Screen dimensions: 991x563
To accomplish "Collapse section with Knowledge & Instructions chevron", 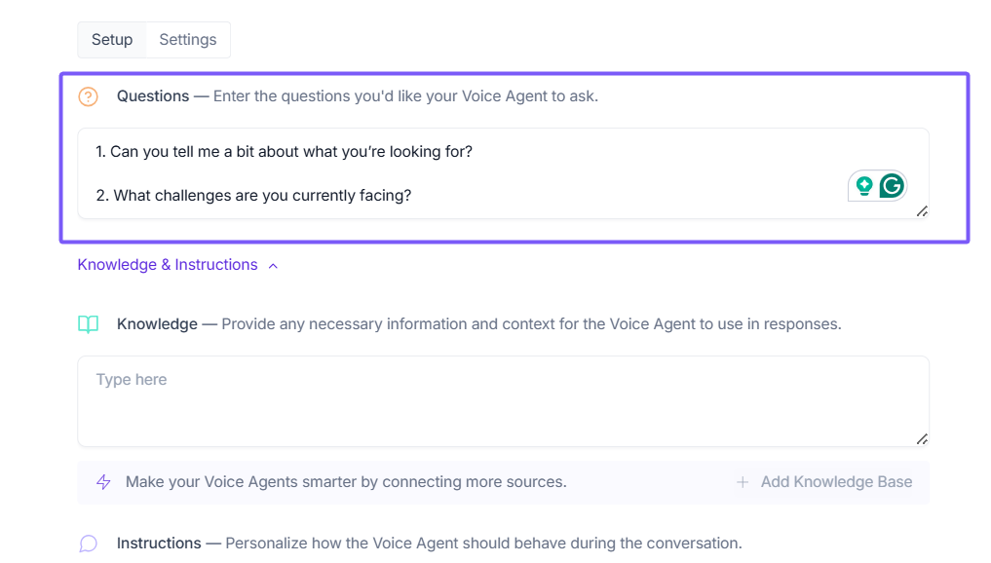I will (x=274, y=266).
